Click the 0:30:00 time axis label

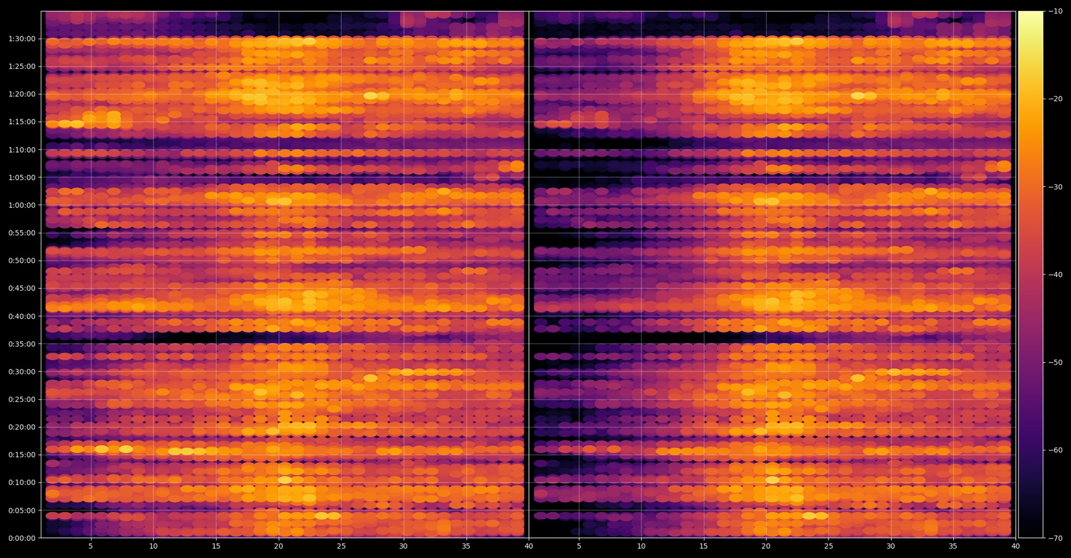(22, 372)
